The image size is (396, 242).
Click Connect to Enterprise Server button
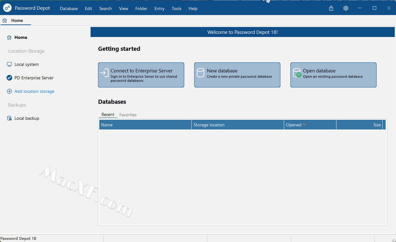pyautogui.click(x=141, y=75)
